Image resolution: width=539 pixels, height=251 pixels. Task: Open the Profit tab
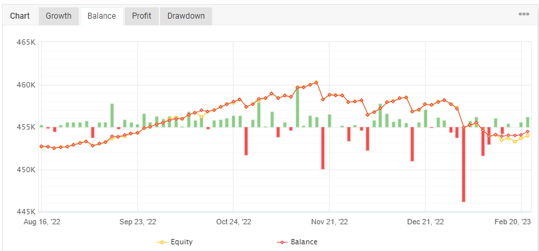click(141, 16)
